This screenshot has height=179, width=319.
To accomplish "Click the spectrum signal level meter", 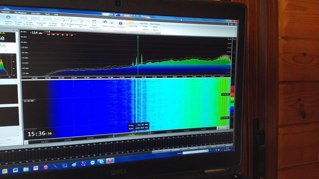I will (x=59, y=33).
